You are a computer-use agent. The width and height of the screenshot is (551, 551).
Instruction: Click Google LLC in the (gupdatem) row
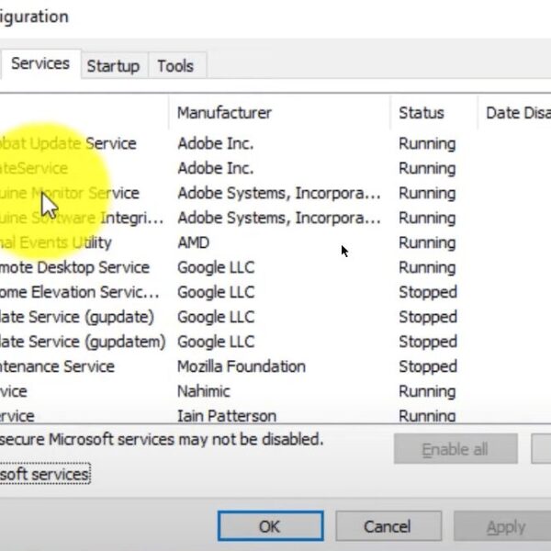216,342
